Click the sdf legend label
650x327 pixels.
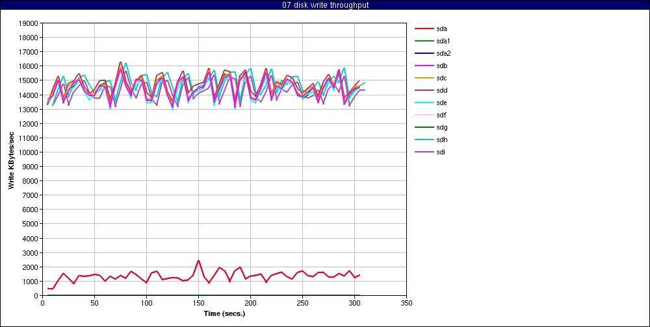tap(441, 115)
